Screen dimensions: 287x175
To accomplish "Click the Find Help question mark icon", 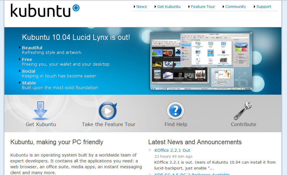I will (x=175, y=111).
